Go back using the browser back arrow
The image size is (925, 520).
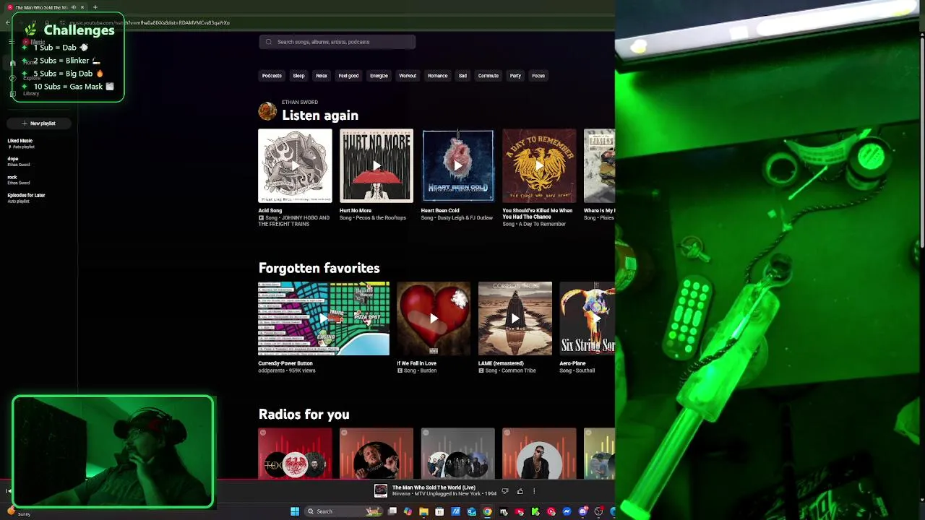(x=7, y=22)
